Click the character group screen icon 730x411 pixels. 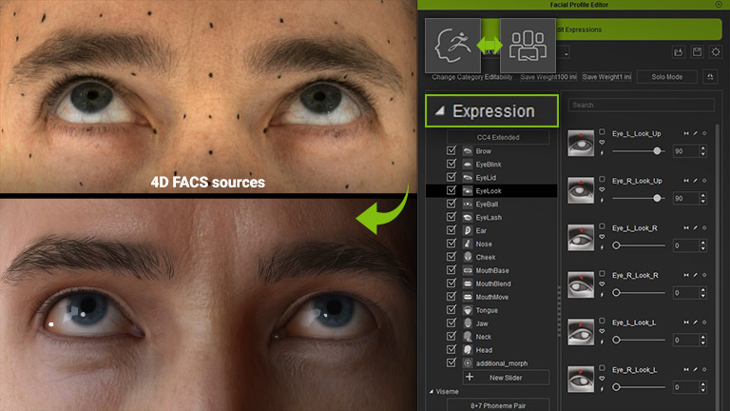(528, 45)
